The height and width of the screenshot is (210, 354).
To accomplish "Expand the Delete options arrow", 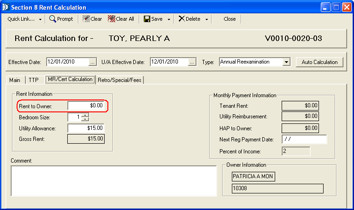I will coord(206,19).
